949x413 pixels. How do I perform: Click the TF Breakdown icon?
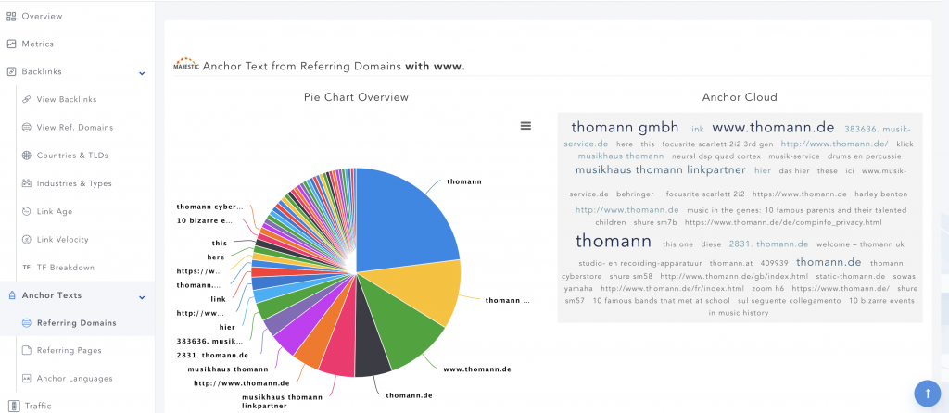pyautogui.click(x=26, y=268)
